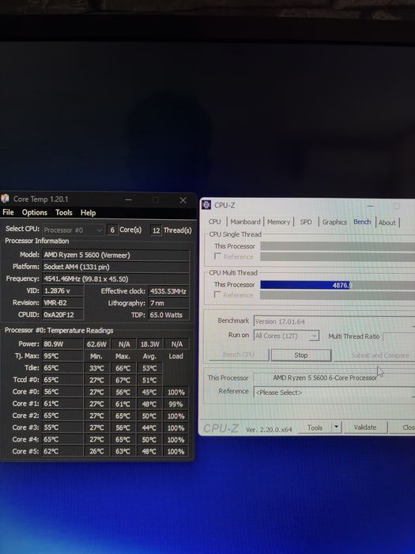Click the Platform field Socket AM4
Viewport: 415px width, 554px height.
coord(115,267)
